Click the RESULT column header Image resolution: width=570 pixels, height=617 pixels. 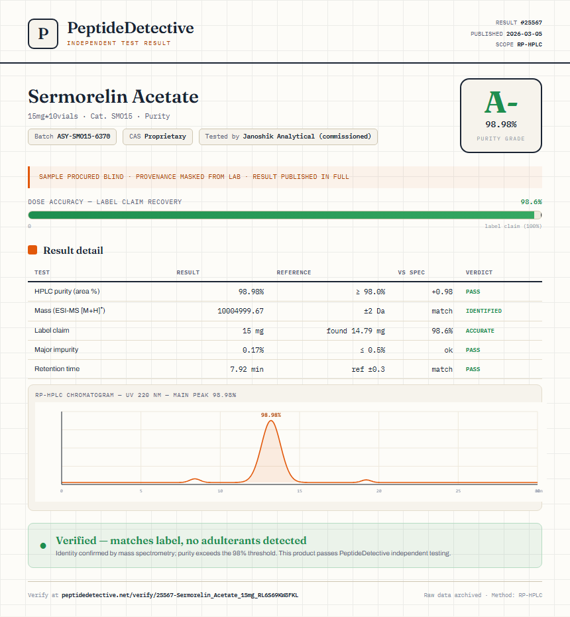(x=188, y=272)
